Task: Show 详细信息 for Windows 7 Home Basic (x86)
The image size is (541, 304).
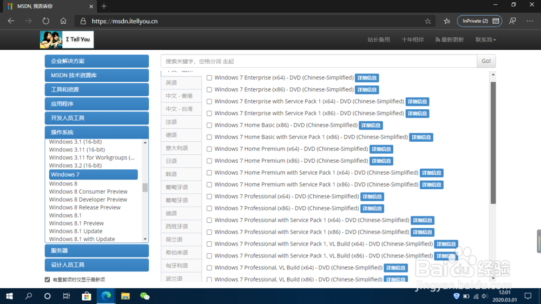Action: (371, 125)
